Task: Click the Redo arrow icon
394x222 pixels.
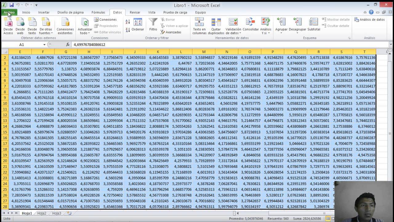Action: tap(27, 5)
